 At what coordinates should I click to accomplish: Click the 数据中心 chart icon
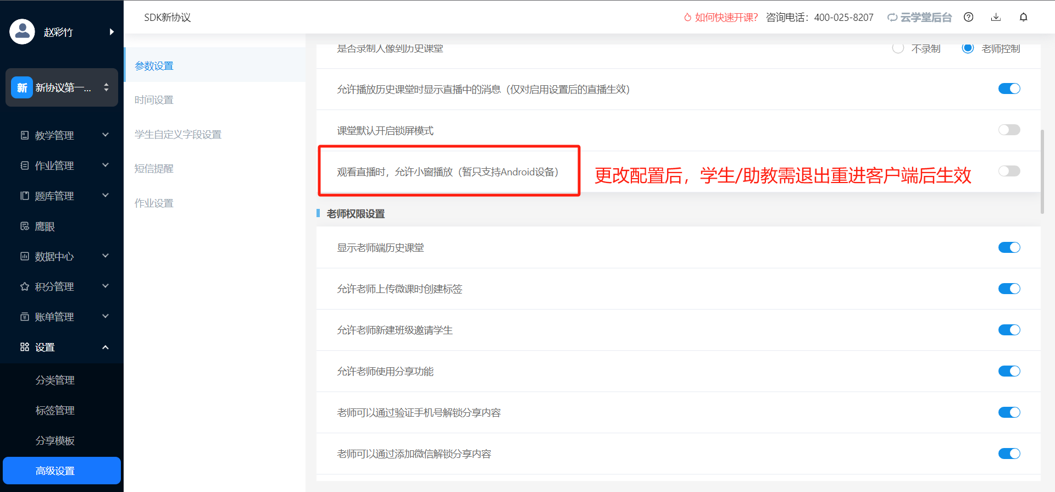click(x=25, y=256)
